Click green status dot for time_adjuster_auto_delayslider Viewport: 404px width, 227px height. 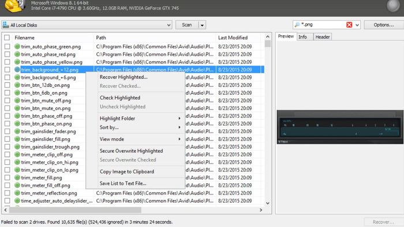pyautogui.click(x=17, y=200)
